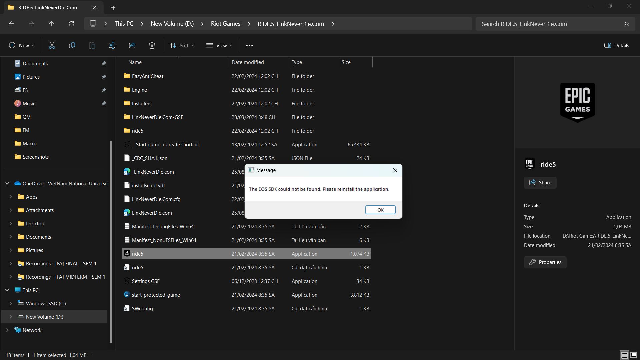
Task: Click the Copy icon in toolbar
Action: [x=72, y=45]
